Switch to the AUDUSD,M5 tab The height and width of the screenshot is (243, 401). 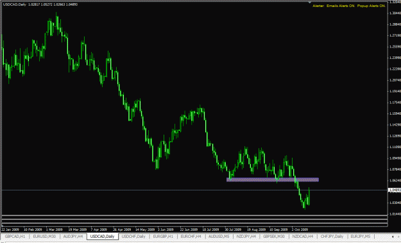[x=219, y=237]
